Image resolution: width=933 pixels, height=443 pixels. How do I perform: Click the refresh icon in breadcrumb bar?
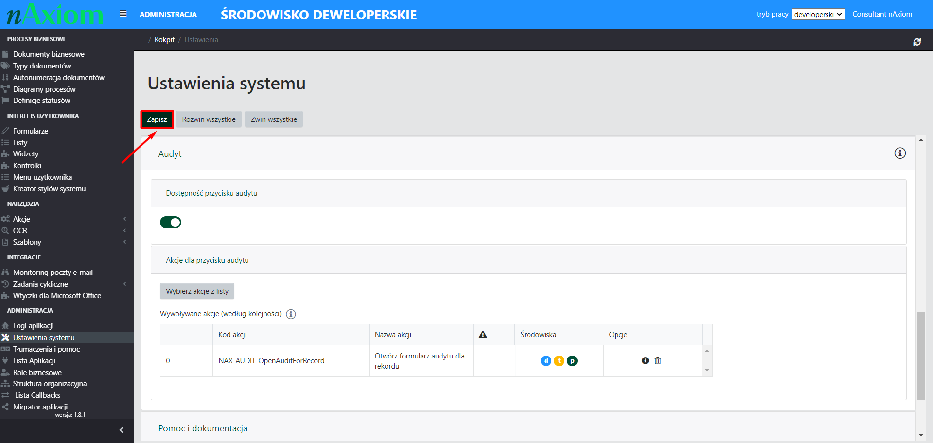(916, 42)
